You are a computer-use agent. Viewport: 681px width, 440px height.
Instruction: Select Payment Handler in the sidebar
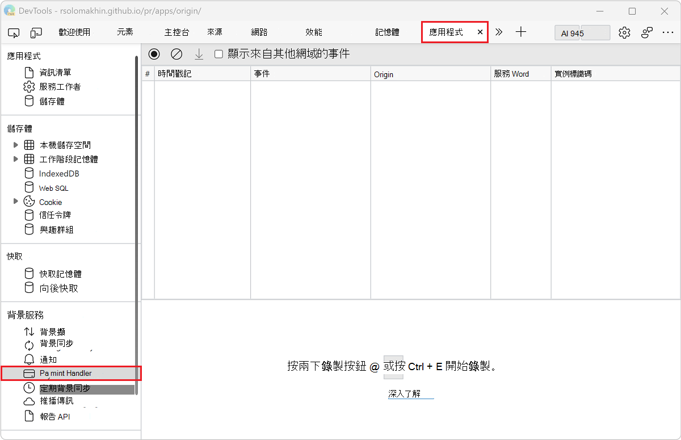coord(65,373)
